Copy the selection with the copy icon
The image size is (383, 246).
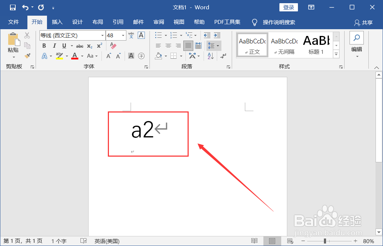tap(27, 46)
